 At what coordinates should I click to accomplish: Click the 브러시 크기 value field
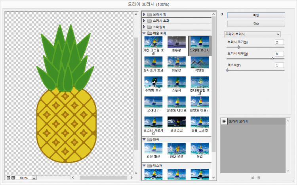point(279,42)
